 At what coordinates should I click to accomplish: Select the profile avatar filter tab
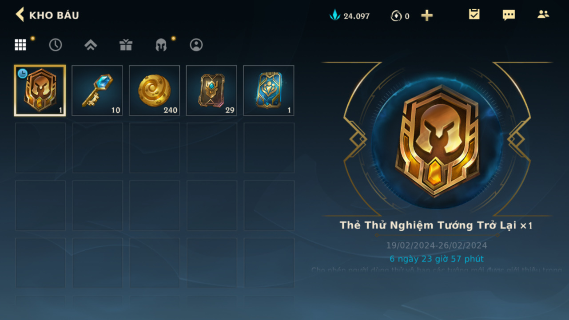point(196,45)
